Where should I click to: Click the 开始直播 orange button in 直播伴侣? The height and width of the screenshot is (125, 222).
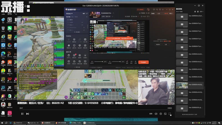pos(143,62)
